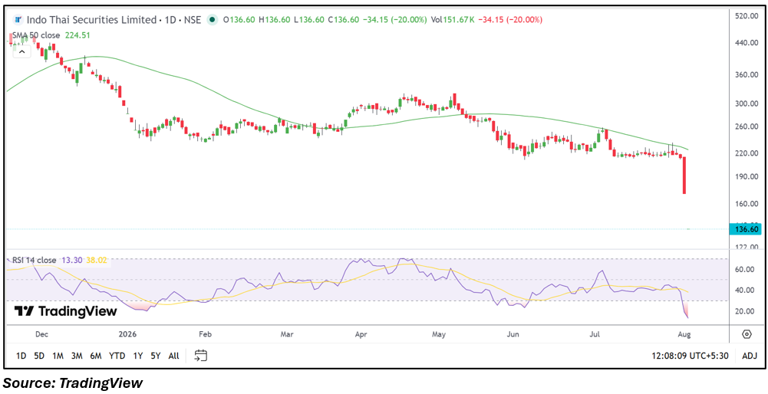The width and height of the screenshot is (768, 394).
Task: Toggle ADJ adjusted data button
Action: point(750,356)
